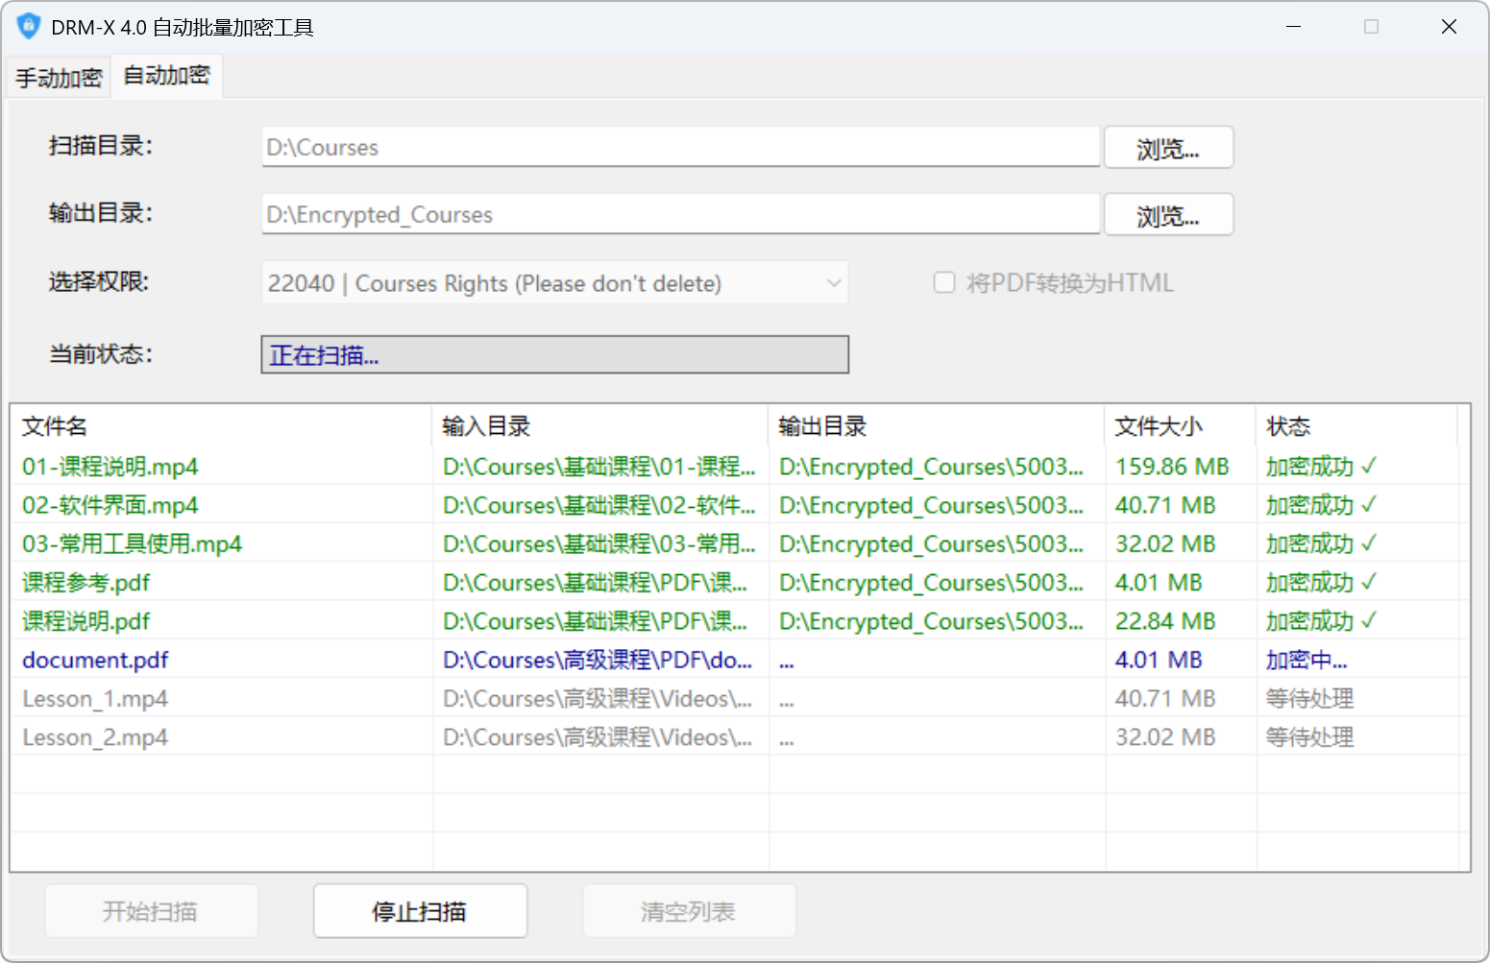Click the 正在扫描 status progress bar

[x=554, y=355]
